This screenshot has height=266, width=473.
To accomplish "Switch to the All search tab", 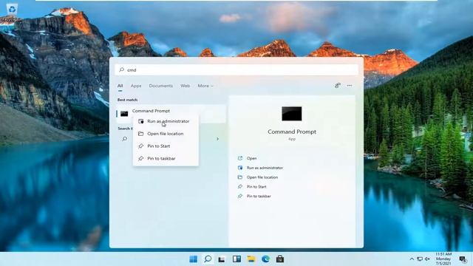I will [x=120, y=86].
